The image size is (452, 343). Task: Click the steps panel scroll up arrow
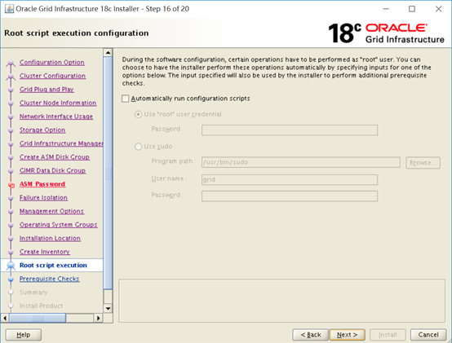click(x=108, y=52)
